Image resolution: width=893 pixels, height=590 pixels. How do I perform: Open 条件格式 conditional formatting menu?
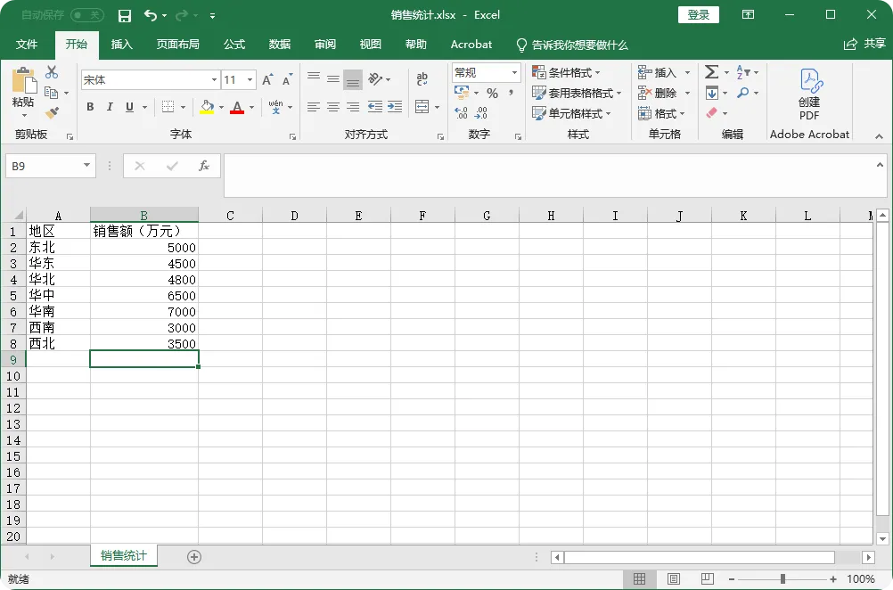point(566,72)
